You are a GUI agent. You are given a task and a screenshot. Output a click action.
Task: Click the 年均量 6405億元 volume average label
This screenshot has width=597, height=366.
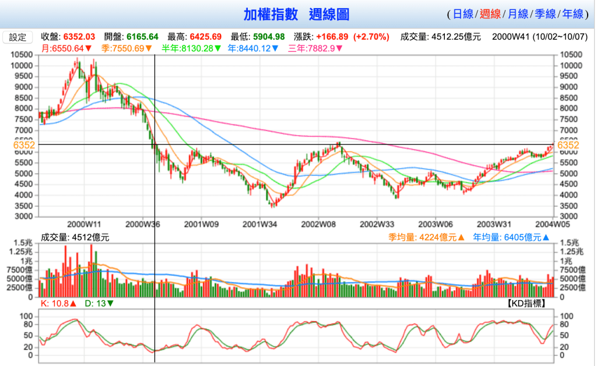pyautogui.click(x=512, y=237)
